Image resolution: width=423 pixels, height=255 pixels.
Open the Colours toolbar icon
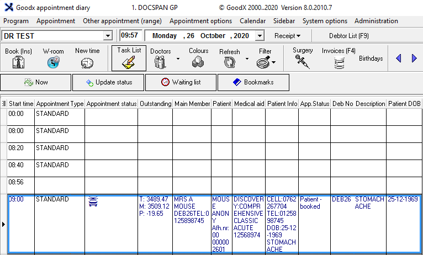(x=198, y=62)
